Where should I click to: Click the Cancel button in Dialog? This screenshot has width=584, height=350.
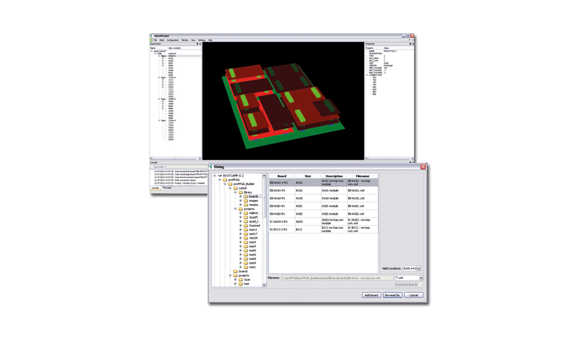click(x=413, y=295)
